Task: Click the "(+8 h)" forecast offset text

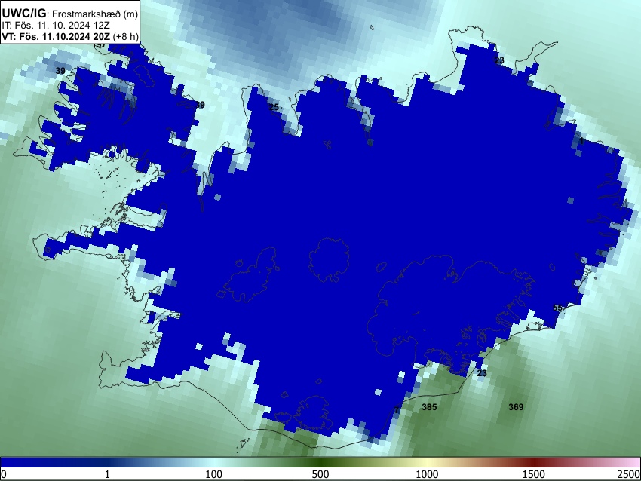Action: click(x=125, y=36)
